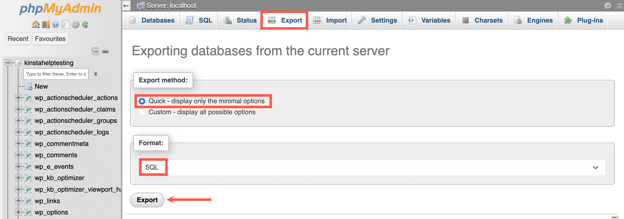The width and height of the screenshot is (624, 219).
Task: Expand wp_links tree node
Action: [x=18, y=201]
